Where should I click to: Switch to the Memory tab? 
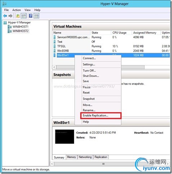(72, 157)
